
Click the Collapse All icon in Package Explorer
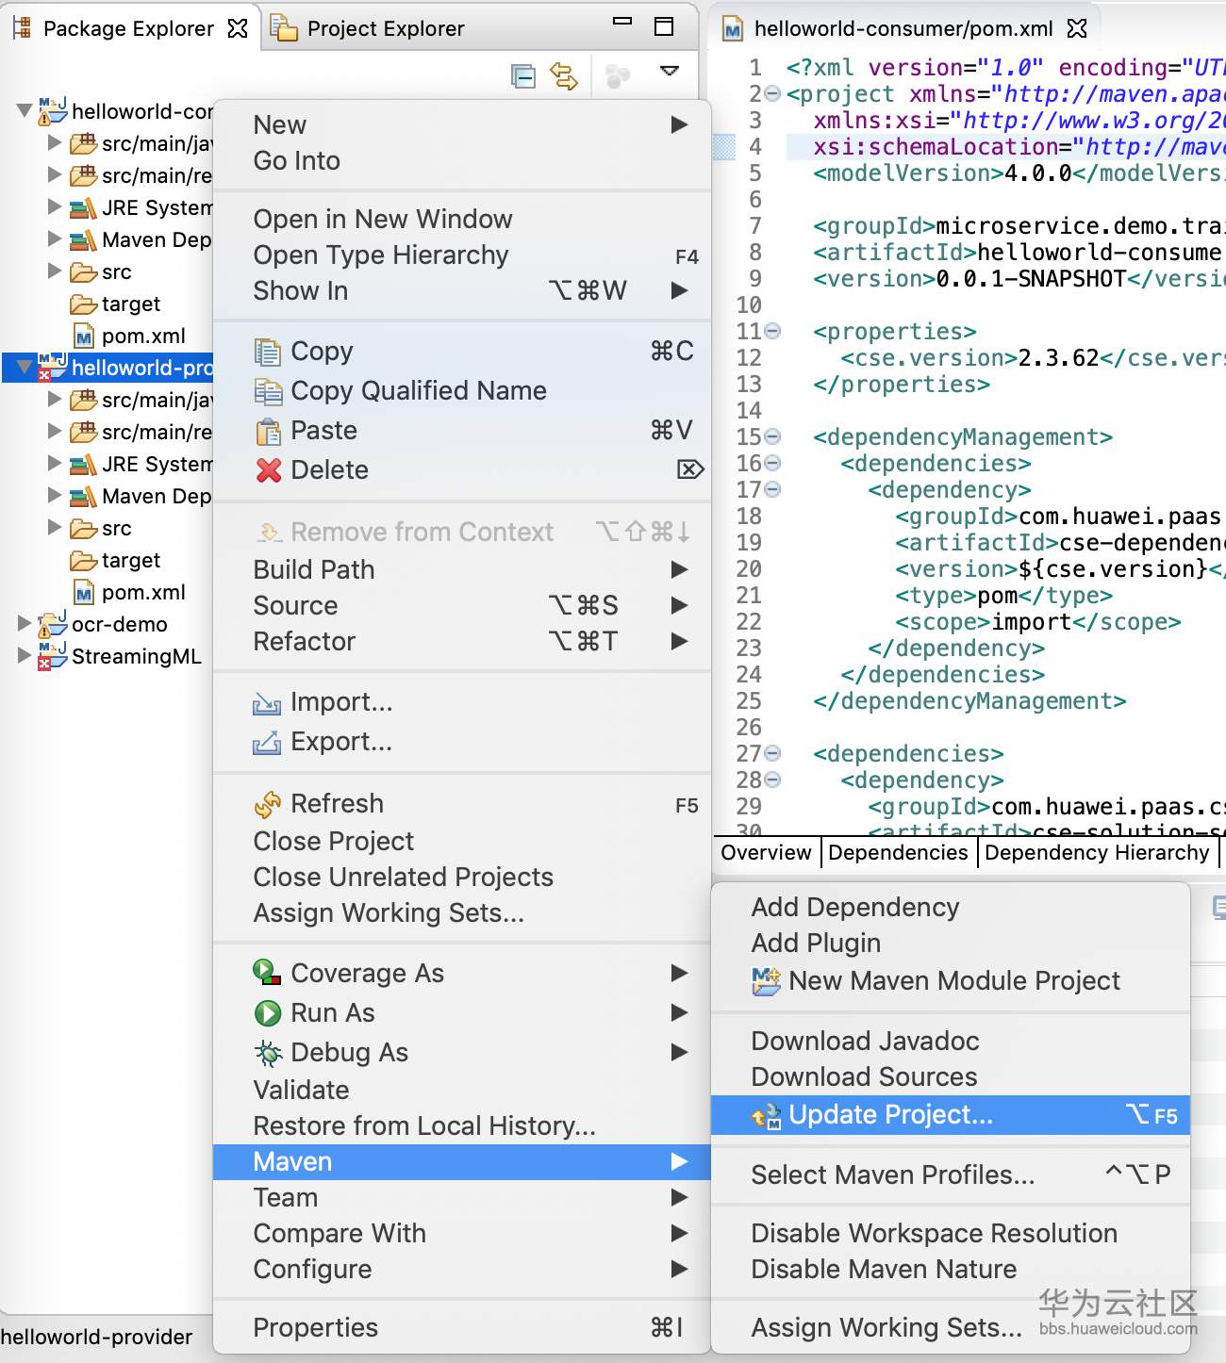coord(522,75)
